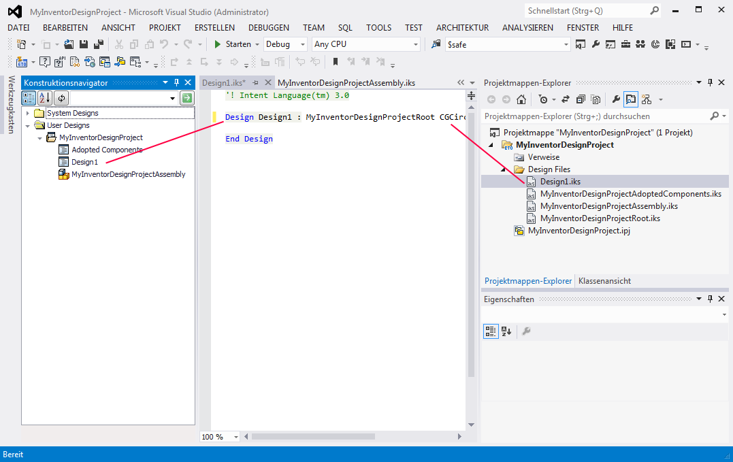Click the find-in-files icon beside $safe box
733x462 pixels.
tap(436, 44)
